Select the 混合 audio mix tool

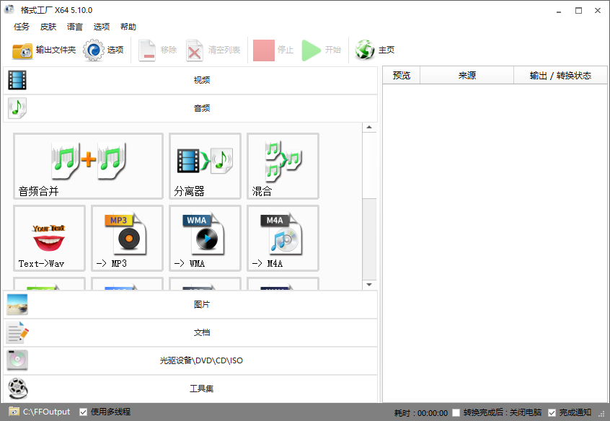[283, 166]
